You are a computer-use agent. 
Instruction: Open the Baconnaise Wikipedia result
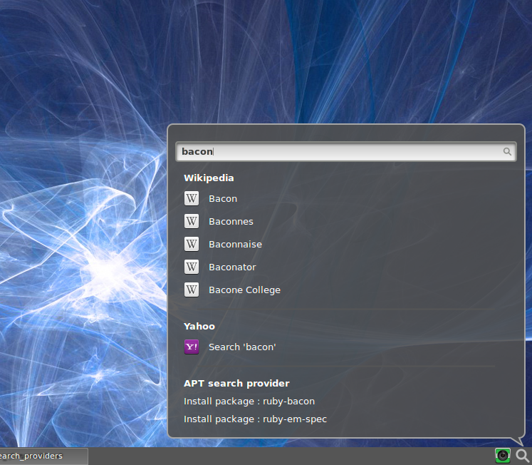tap(236, 244)
